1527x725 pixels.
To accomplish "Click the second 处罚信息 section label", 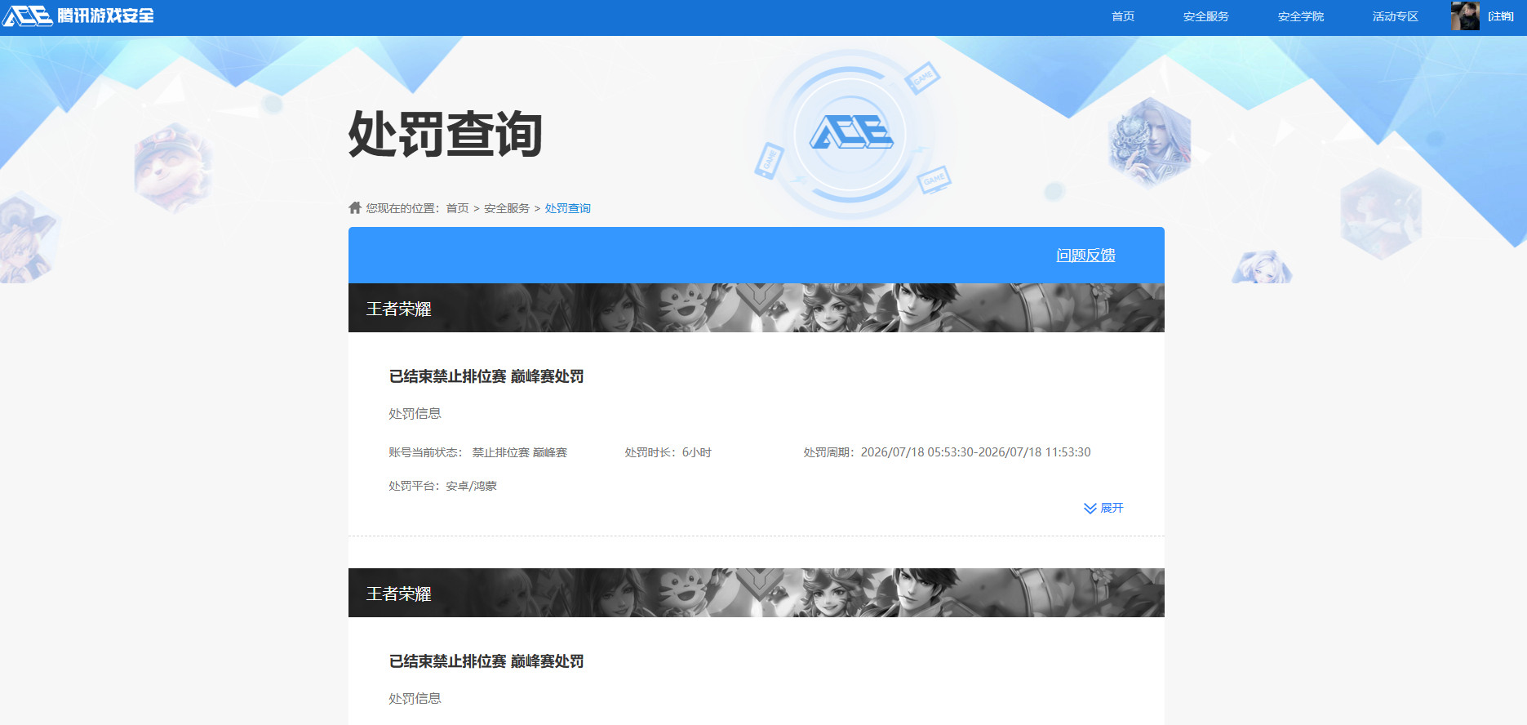I will (x=415, y=699).
